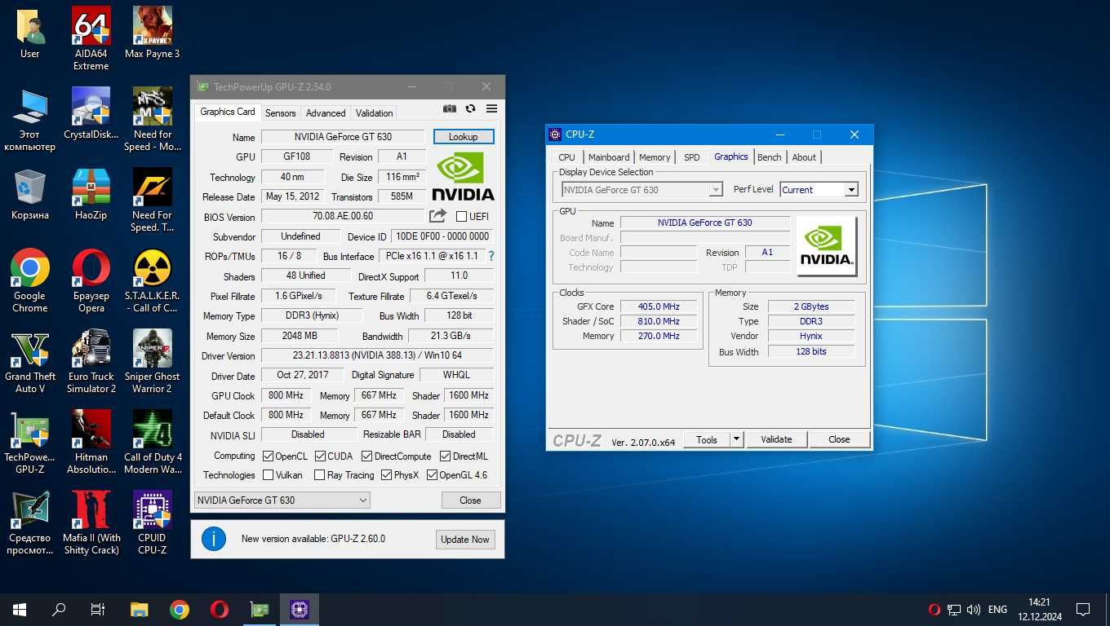Select Mafia II desktop icon
The image size is (1110, 626).
pos(91,522)
